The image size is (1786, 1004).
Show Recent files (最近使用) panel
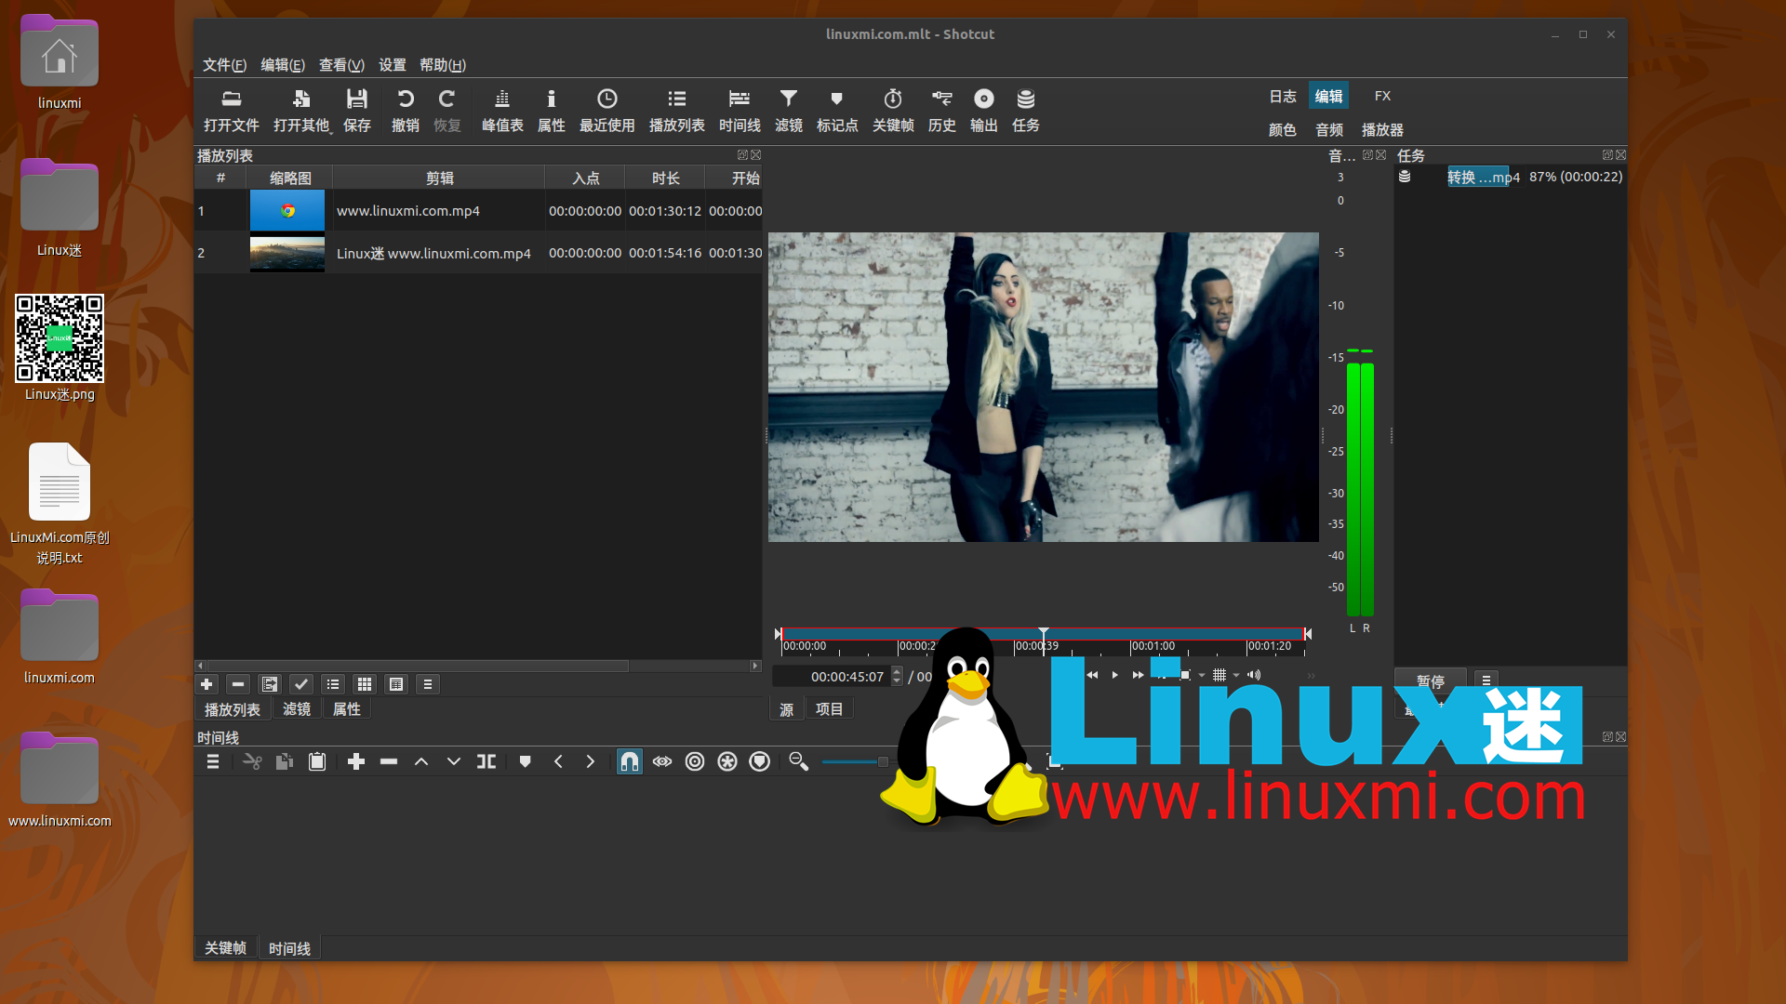pos(607,111)
